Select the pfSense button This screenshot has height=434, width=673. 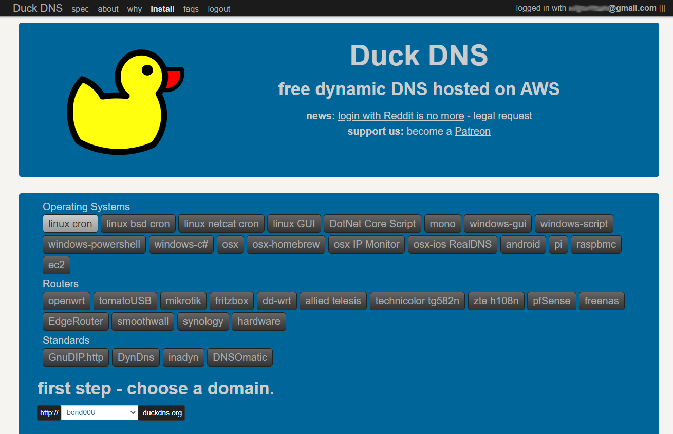coord(552,301)
